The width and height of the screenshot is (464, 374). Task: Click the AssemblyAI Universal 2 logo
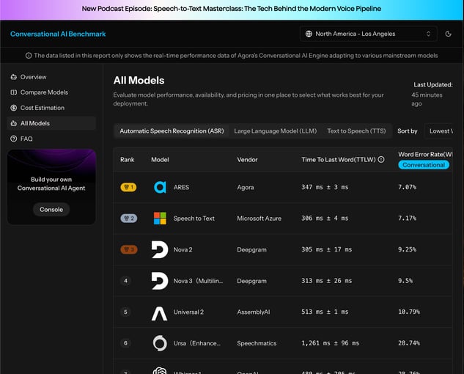[160, 312]
